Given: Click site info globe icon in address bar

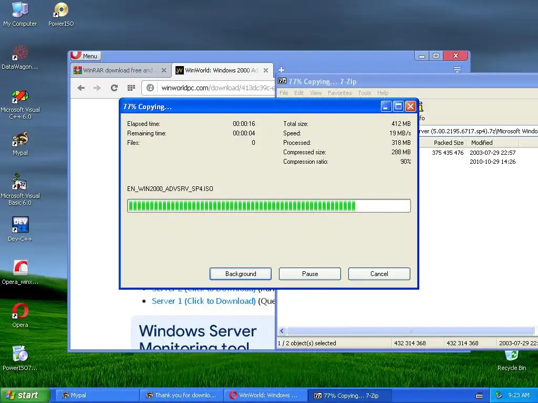Looking at the screenshot, I should pyautogui.click(x=150, y=88).
